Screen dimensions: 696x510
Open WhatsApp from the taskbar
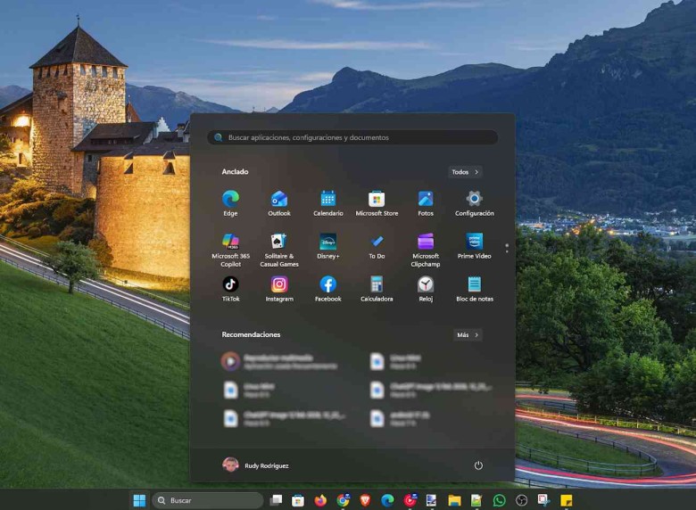pos(499,500)
